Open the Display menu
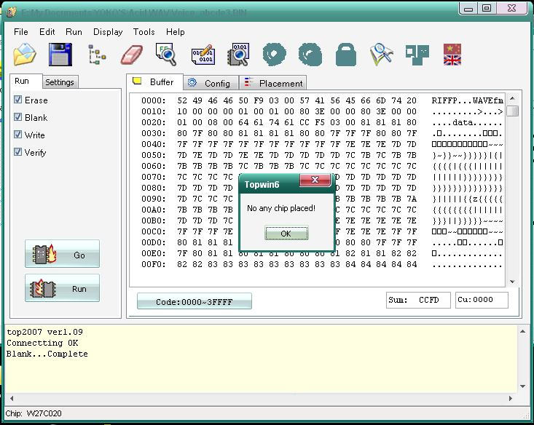 pyautogui.click(x=108, y=32)
